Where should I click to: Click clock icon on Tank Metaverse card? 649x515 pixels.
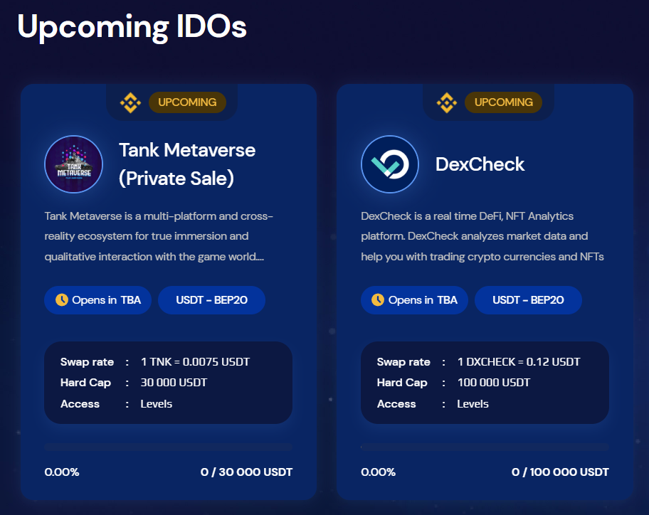61,300
